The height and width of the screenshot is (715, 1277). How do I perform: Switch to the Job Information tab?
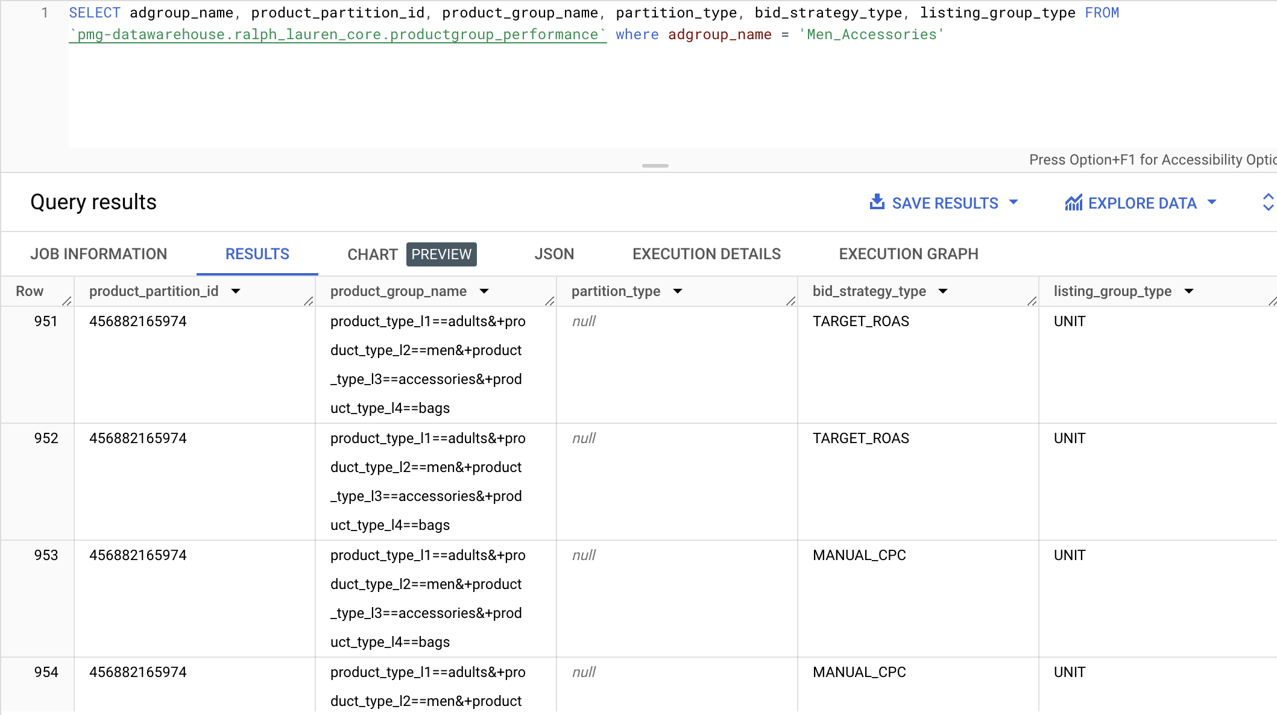point(99,254)
